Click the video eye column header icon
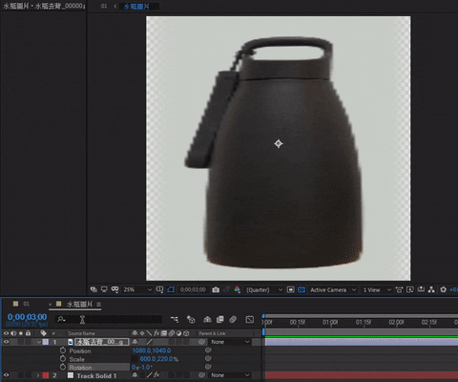The width and height of the screenshot is (458, 382). point(6,333)
